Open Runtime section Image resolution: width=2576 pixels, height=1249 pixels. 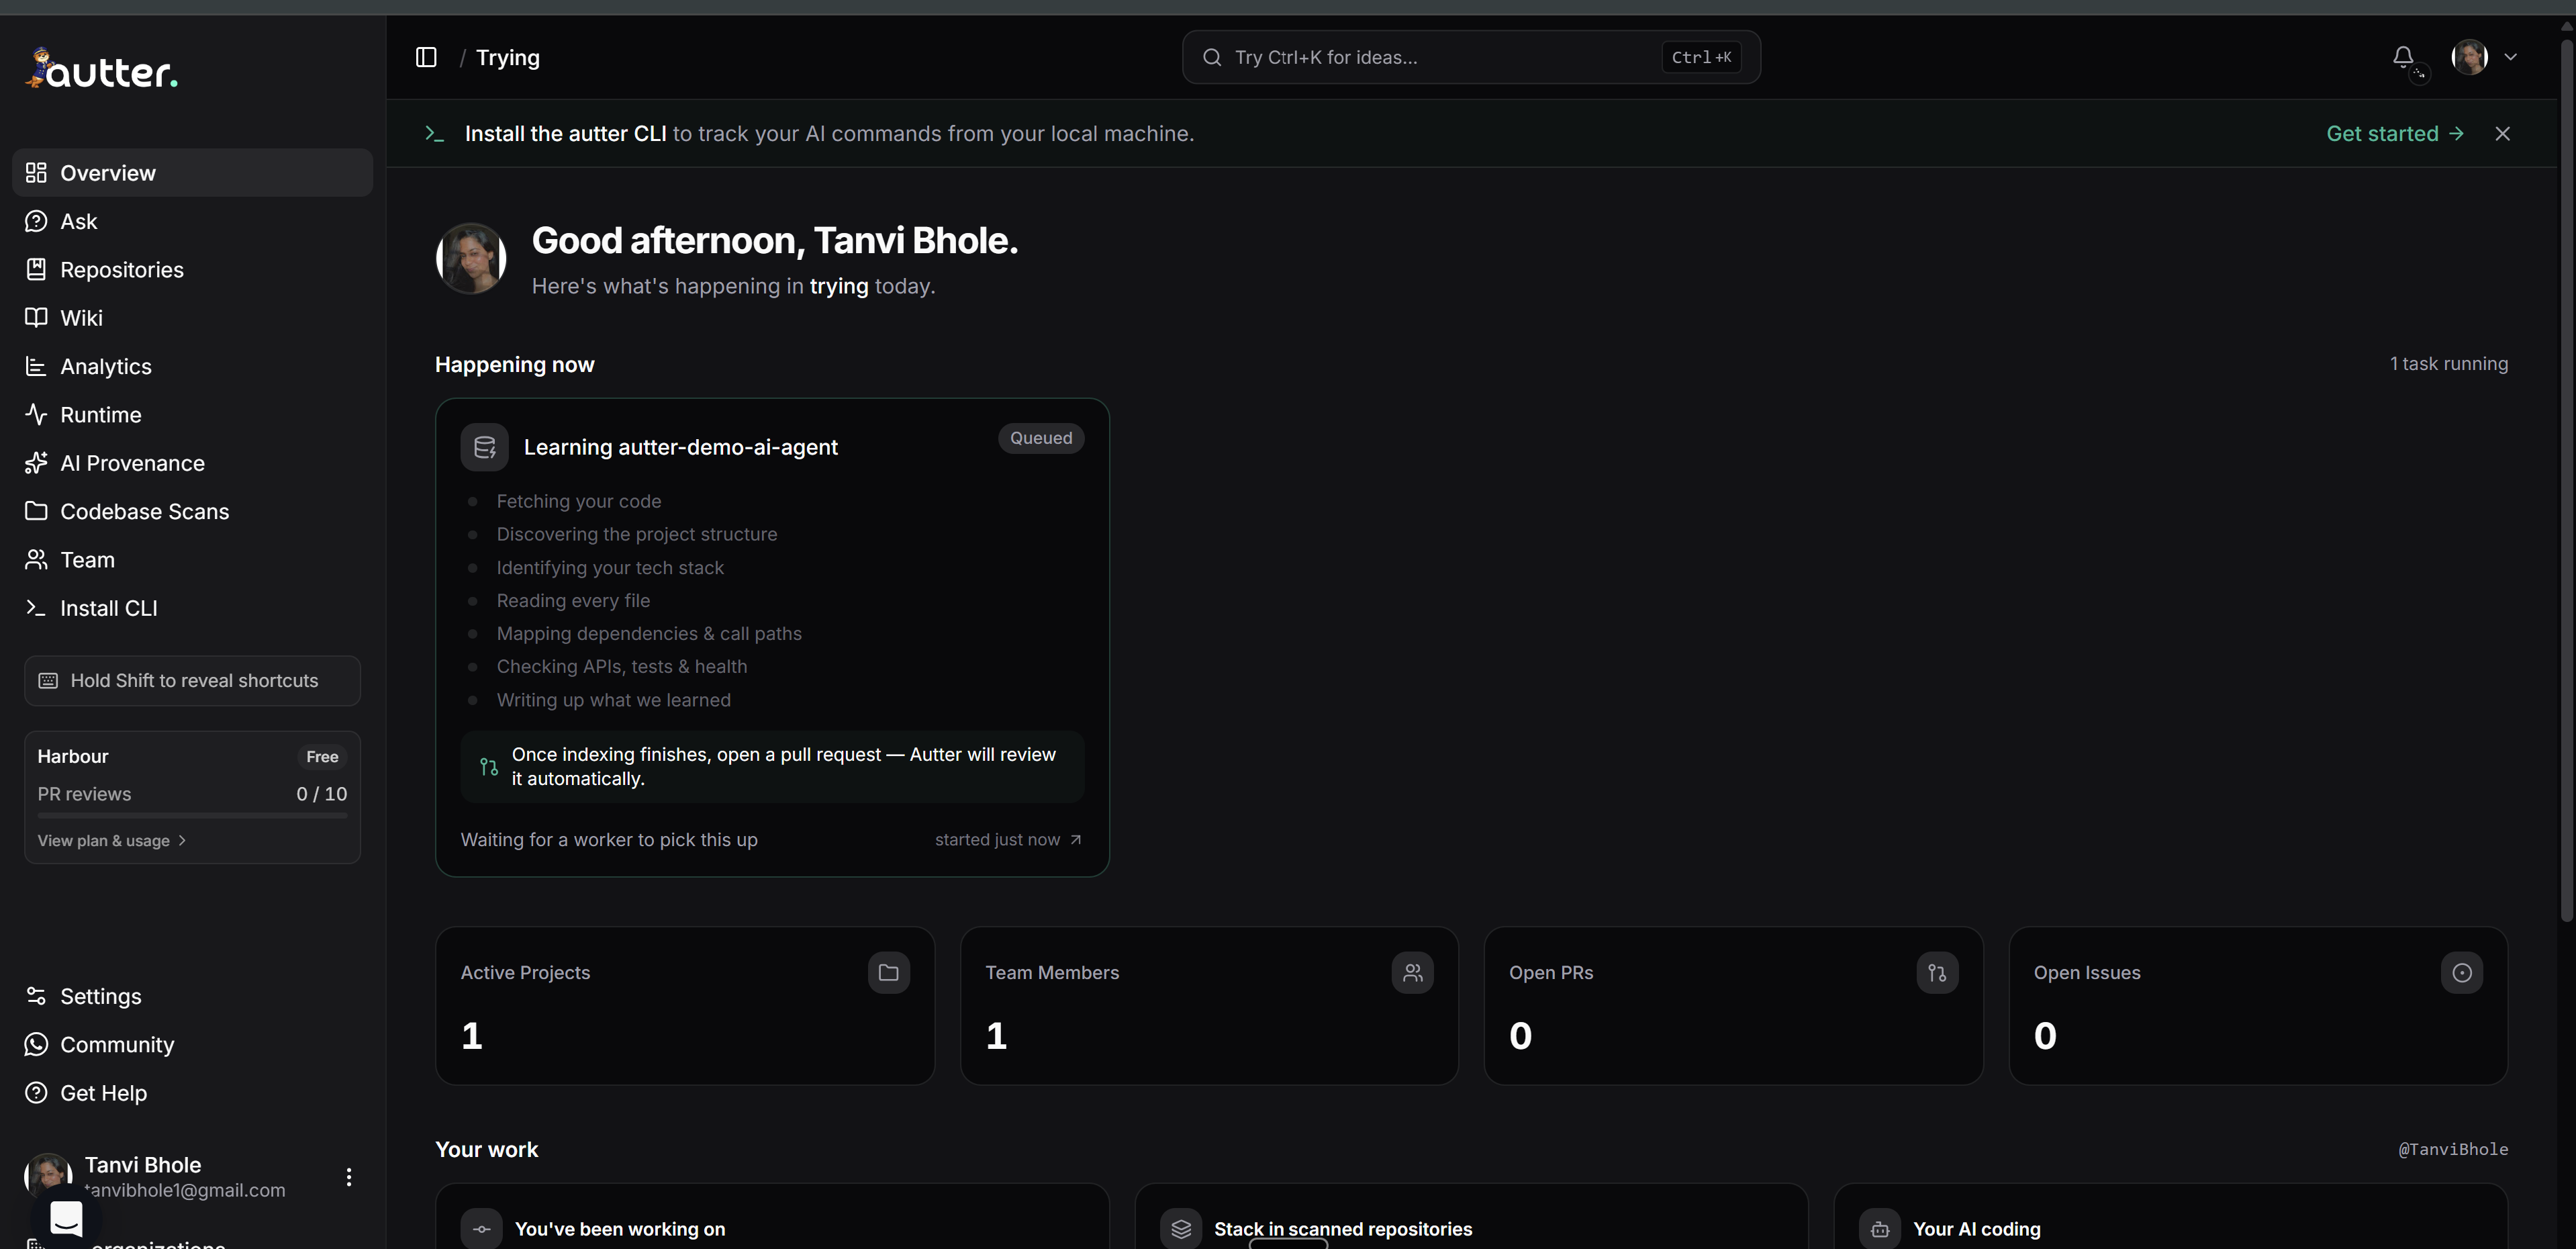tap(192, 414)
